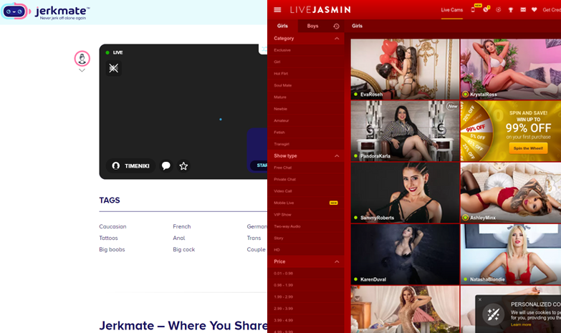Click the Caucasian tag on Jerkmate
561x333 pixels.
click(112, 226)
